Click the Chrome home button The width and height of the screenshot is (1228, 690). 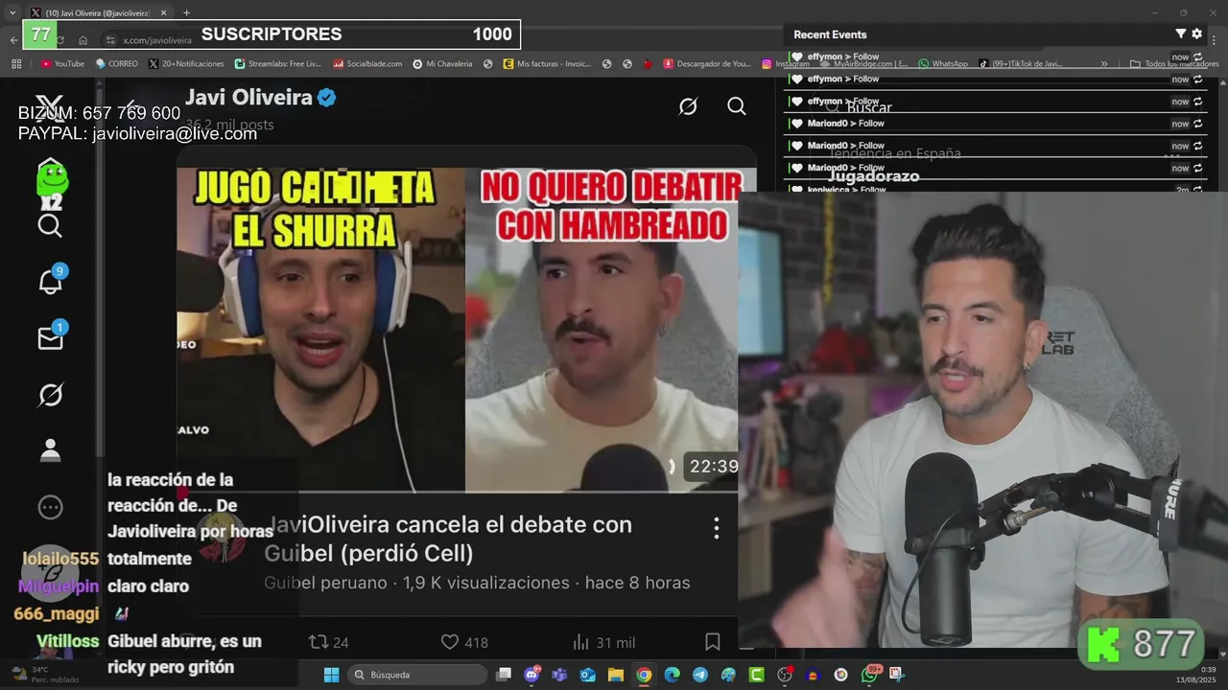pos(83,40)
